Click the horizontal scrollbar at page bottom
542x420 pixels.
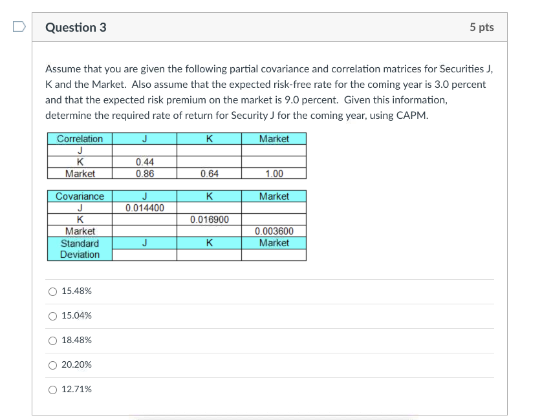pyautogui.click(x=270, y=417)
